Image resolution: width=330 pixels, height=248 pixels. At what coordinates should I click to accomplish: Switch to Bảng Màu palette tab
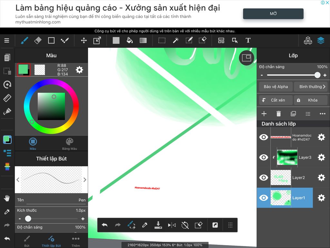pos(70,144)
